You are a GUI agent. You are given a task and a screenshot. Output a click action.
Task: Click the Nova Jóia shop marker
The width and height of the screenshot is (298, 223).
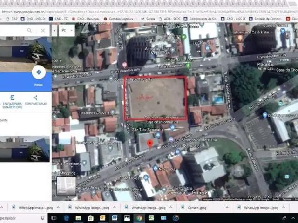click(x=155, y=168)
